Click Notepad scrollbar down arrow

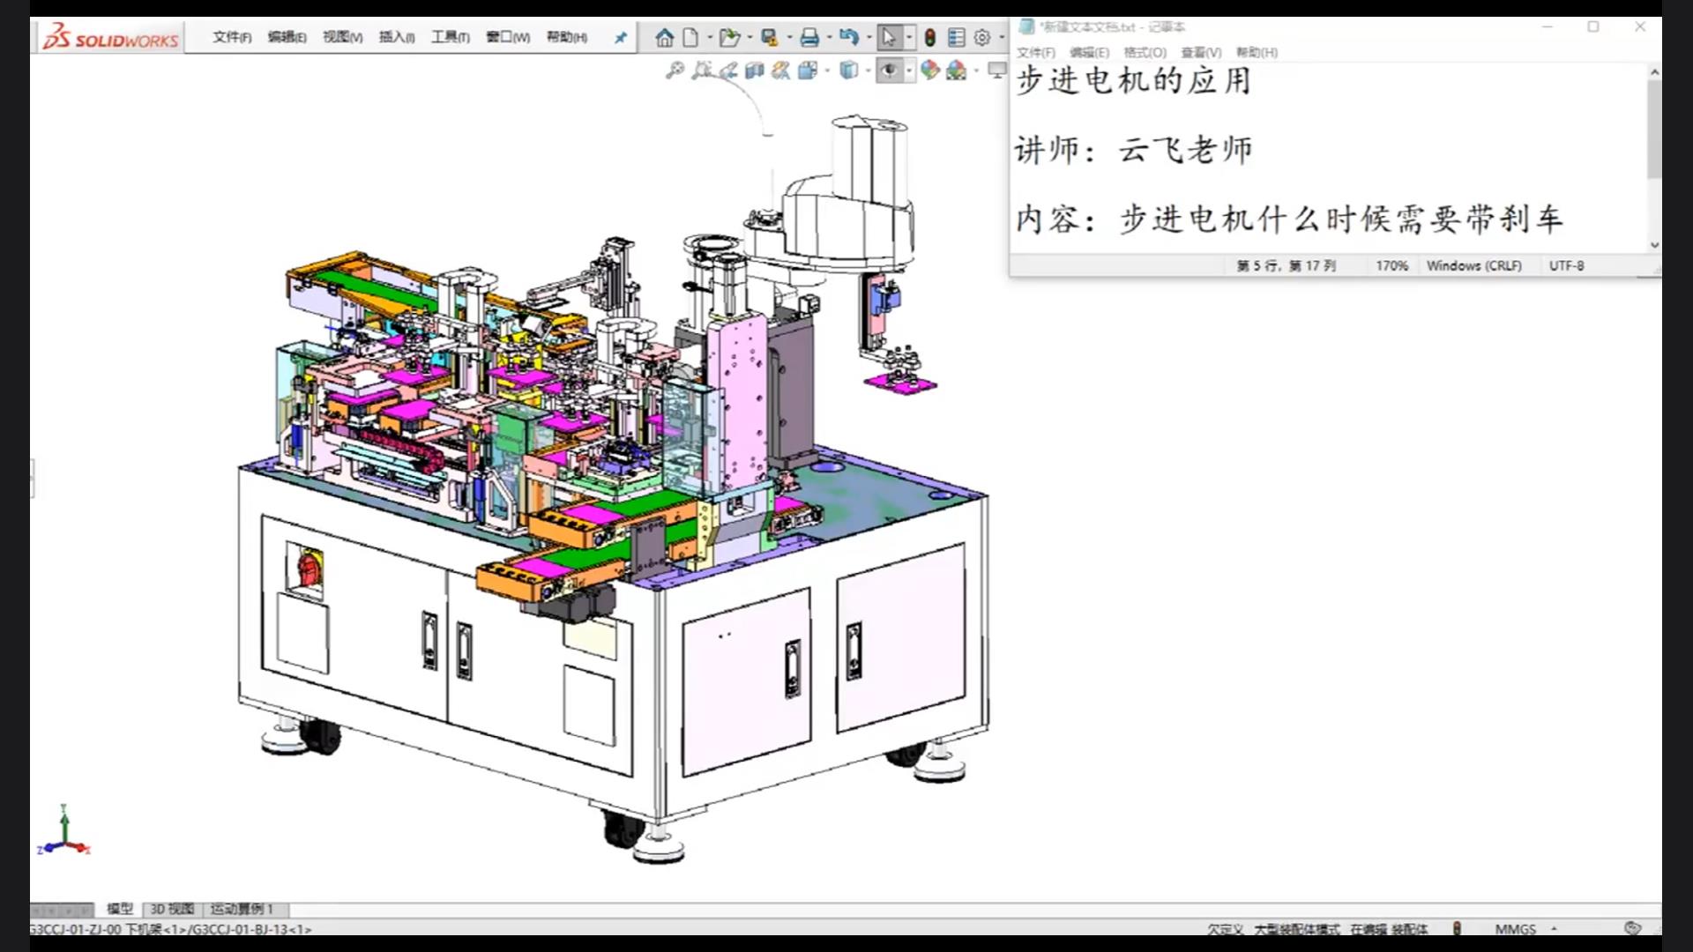pyautogui.click(x=1654, y=245)
